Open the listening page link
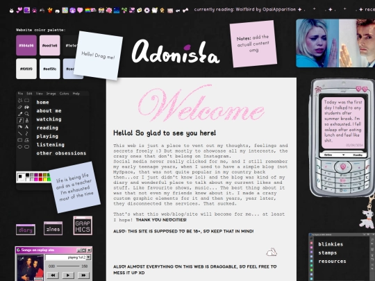Viewport: 375px width, 281px height. [x=51, y=144]
